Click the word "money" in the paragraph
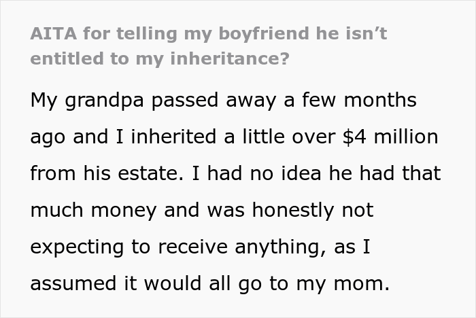 tap(124, 211)
